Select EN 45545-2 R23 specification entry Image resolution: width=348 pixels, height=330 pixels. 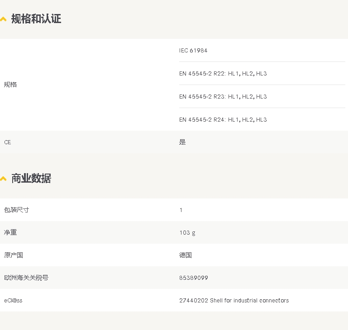223,97
